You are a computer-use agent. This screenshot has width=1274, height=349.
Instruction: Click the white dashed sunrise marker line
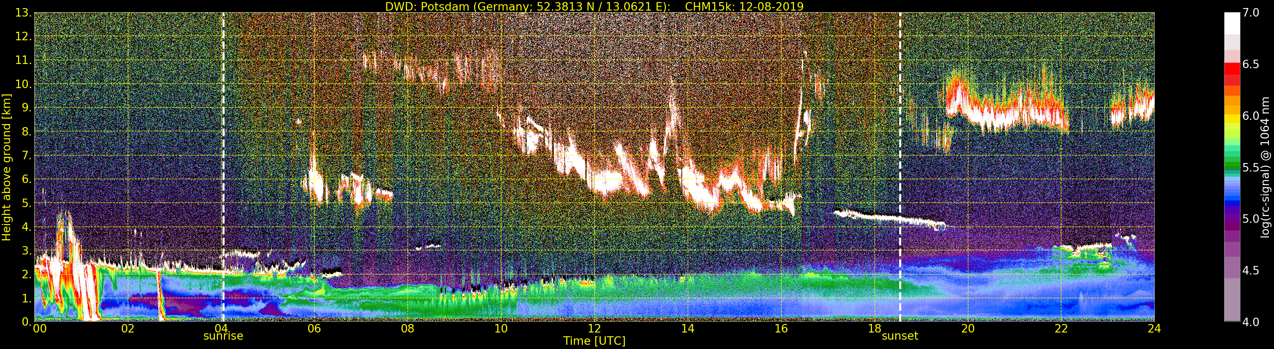(x=223, y=167)
